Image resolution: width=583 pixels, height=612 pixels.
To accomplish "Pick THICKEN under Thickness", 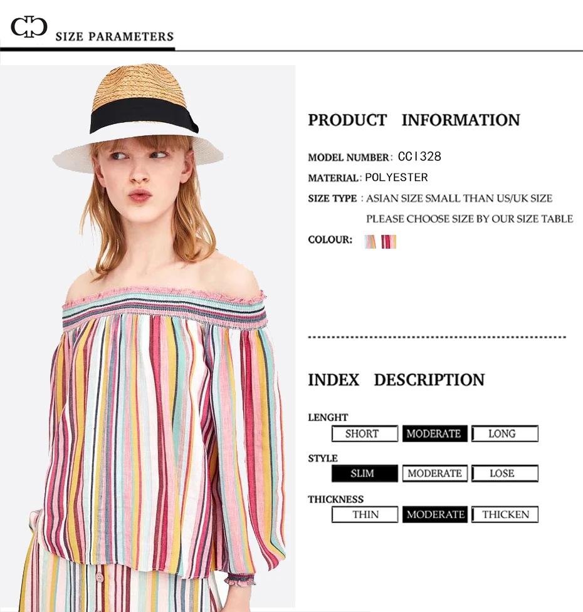I will tap(505, 514).
